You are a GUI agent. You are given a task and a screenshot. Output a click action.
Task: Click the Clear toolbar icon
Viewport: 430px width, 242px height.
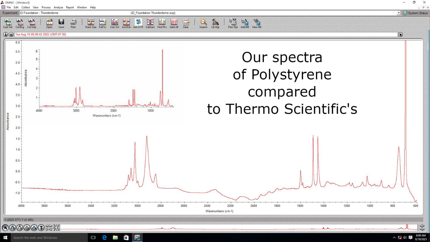coord(186,24)
